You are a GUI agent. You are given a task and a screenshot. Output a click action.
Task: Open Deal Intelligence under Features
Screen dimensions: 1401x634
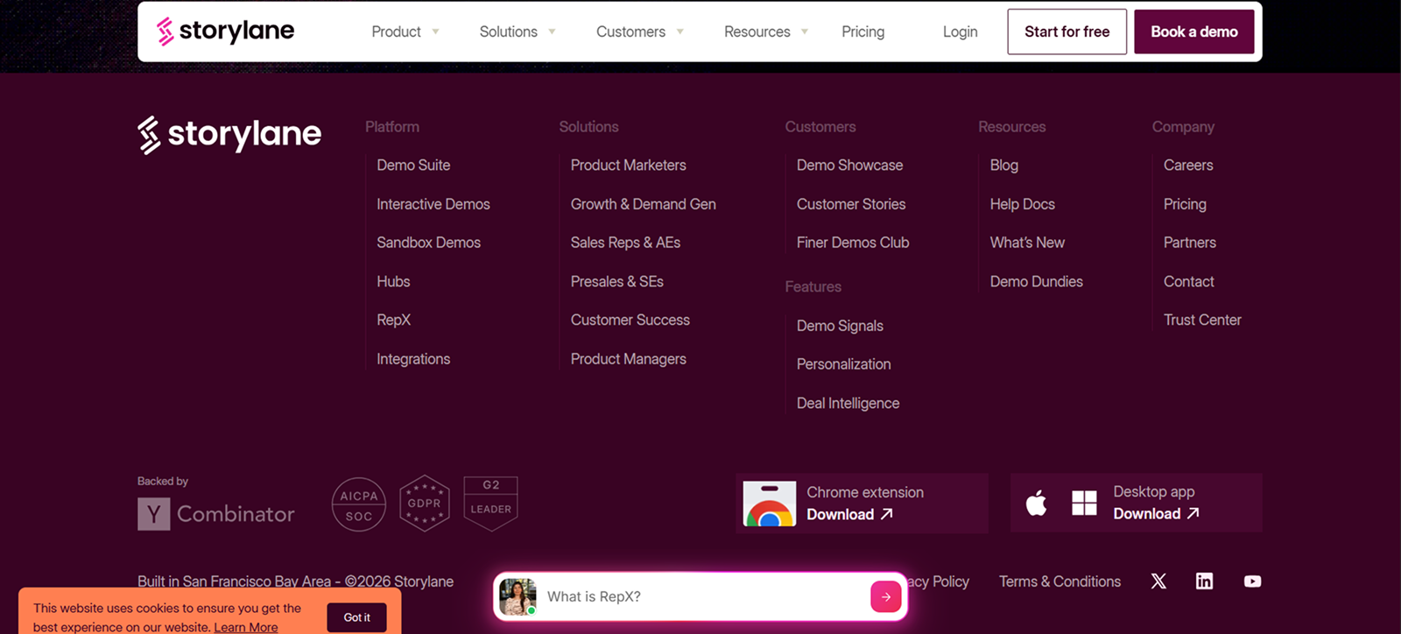[x=848, y=404]
